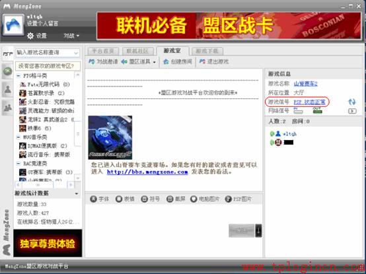
Task: Open the bbs.mengzone.com link
Action: (x=147, y=172)
